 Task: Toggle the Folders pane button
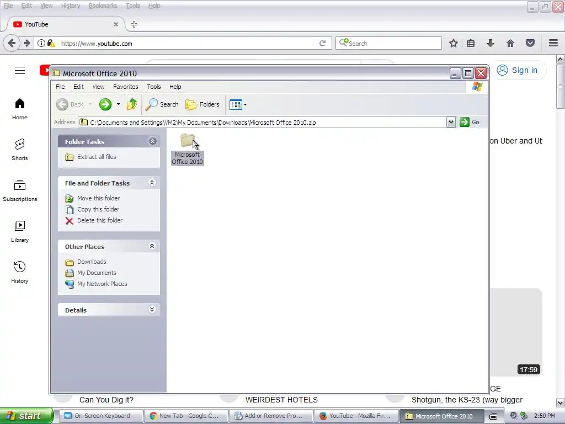[x=202, y=104]
